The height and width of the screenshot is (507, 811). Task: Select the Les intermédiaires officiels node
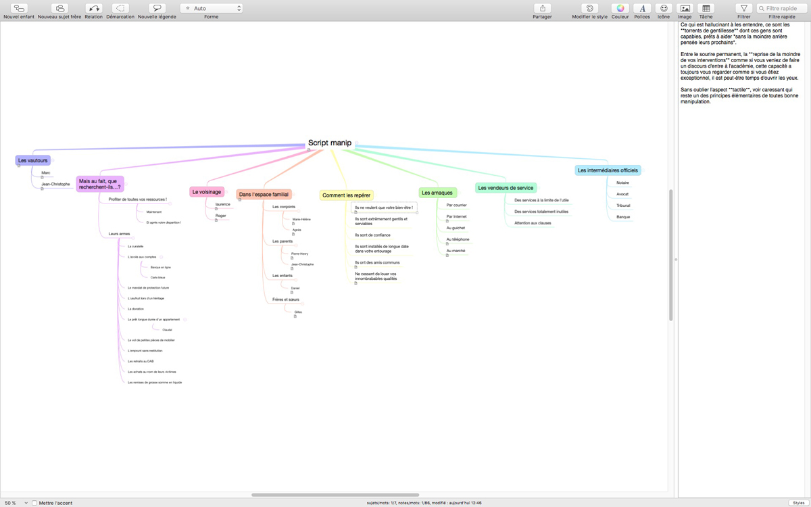click(608, 170)
